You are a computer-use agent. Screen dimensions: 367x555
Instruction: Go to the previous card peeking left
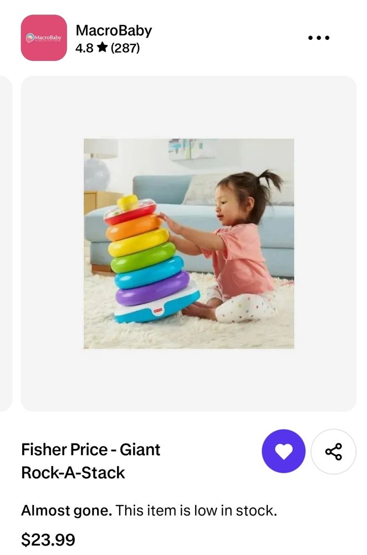[6, 244]
